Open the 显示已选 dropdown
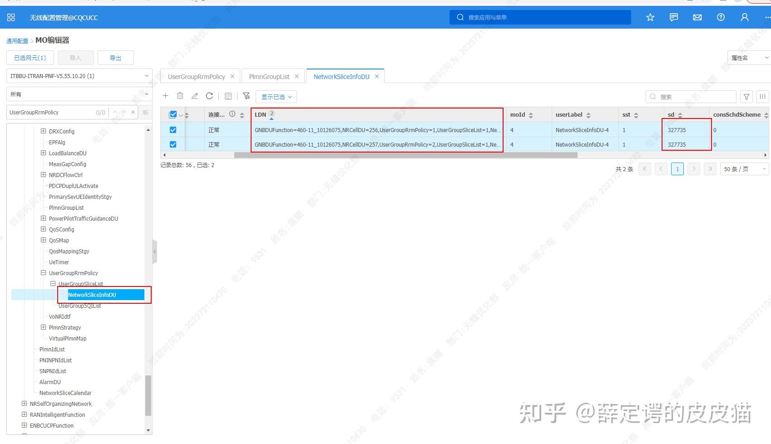 tap(276, 96)
